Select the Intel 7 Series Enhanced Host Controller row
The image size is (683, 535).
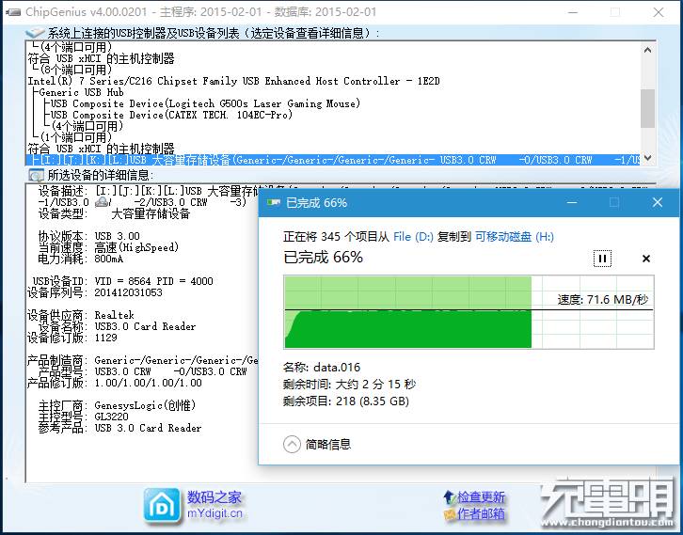tap(234, 81)
